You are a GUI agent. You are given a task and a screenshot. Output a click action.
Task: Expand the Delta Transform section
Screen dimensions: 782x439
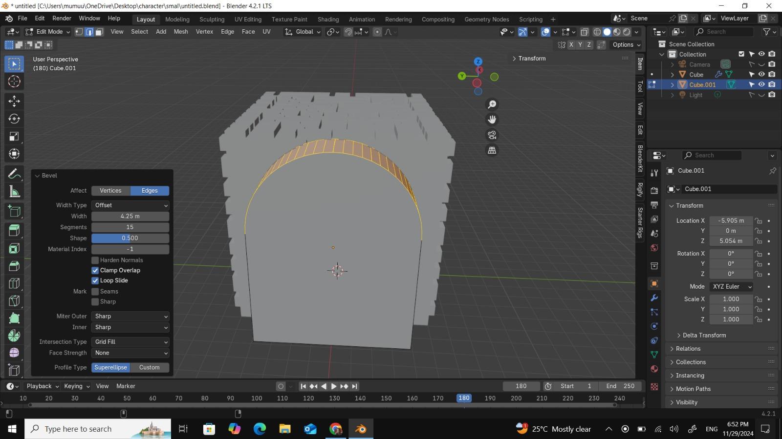click(704, 335)
